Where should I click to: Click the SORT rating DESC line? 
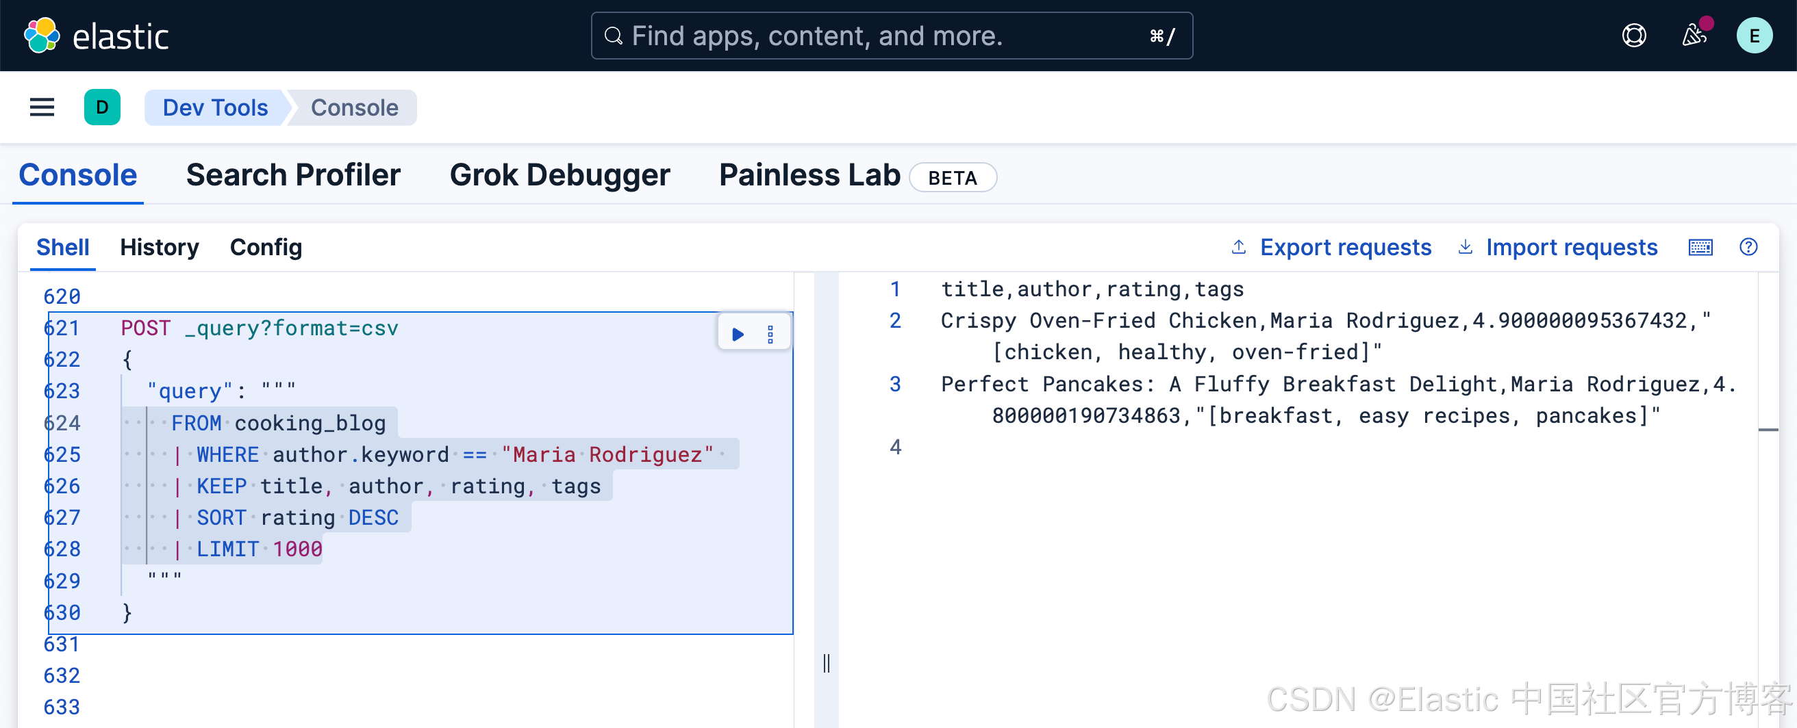tap(286, 517)
